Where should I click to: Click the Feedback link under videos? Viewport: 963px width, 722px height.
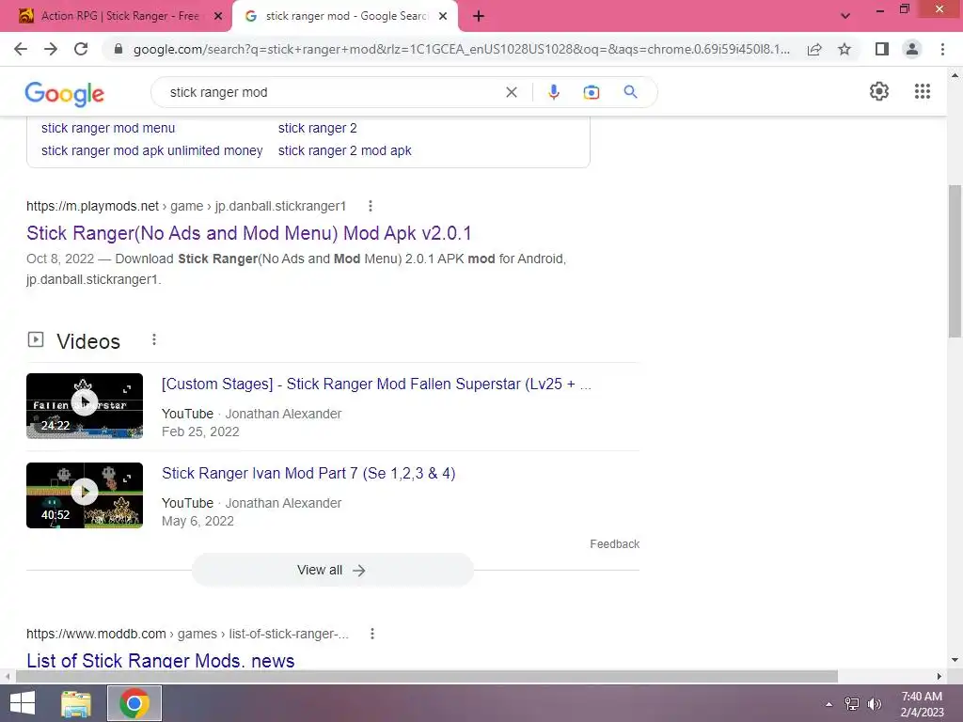(614, 544)
